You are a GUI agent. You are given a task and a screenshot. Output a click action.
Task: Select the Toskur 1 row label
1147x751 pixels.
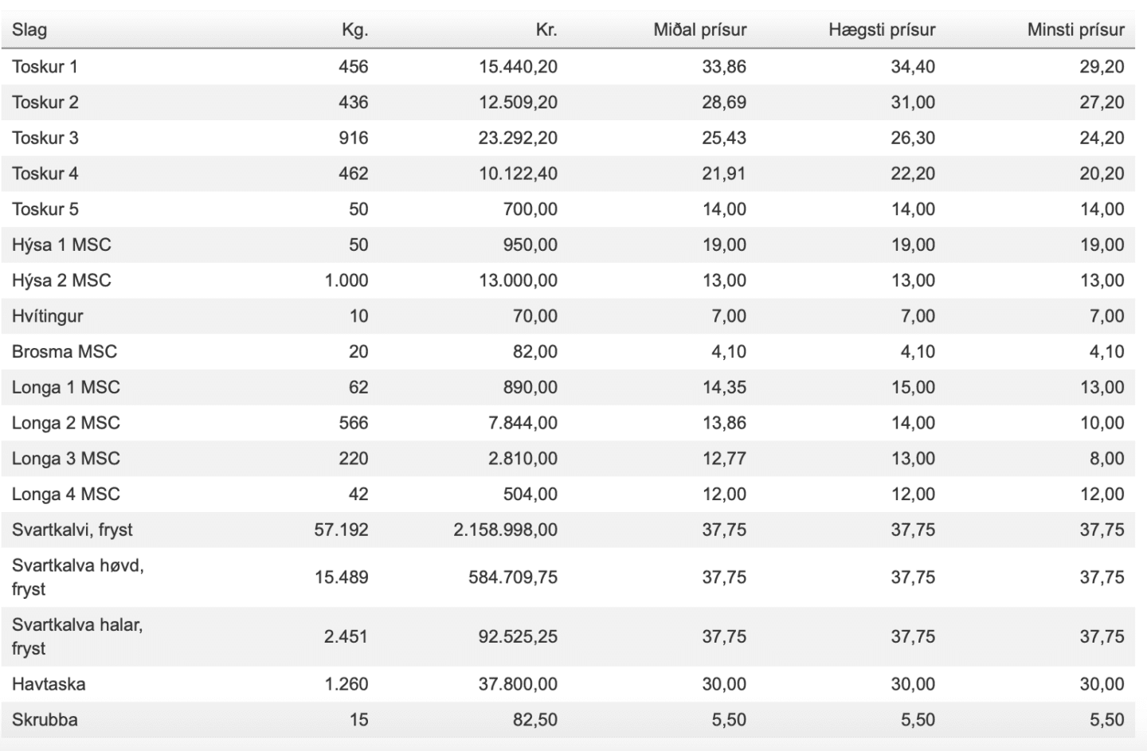pyautogui.click(x=45, y=67)
